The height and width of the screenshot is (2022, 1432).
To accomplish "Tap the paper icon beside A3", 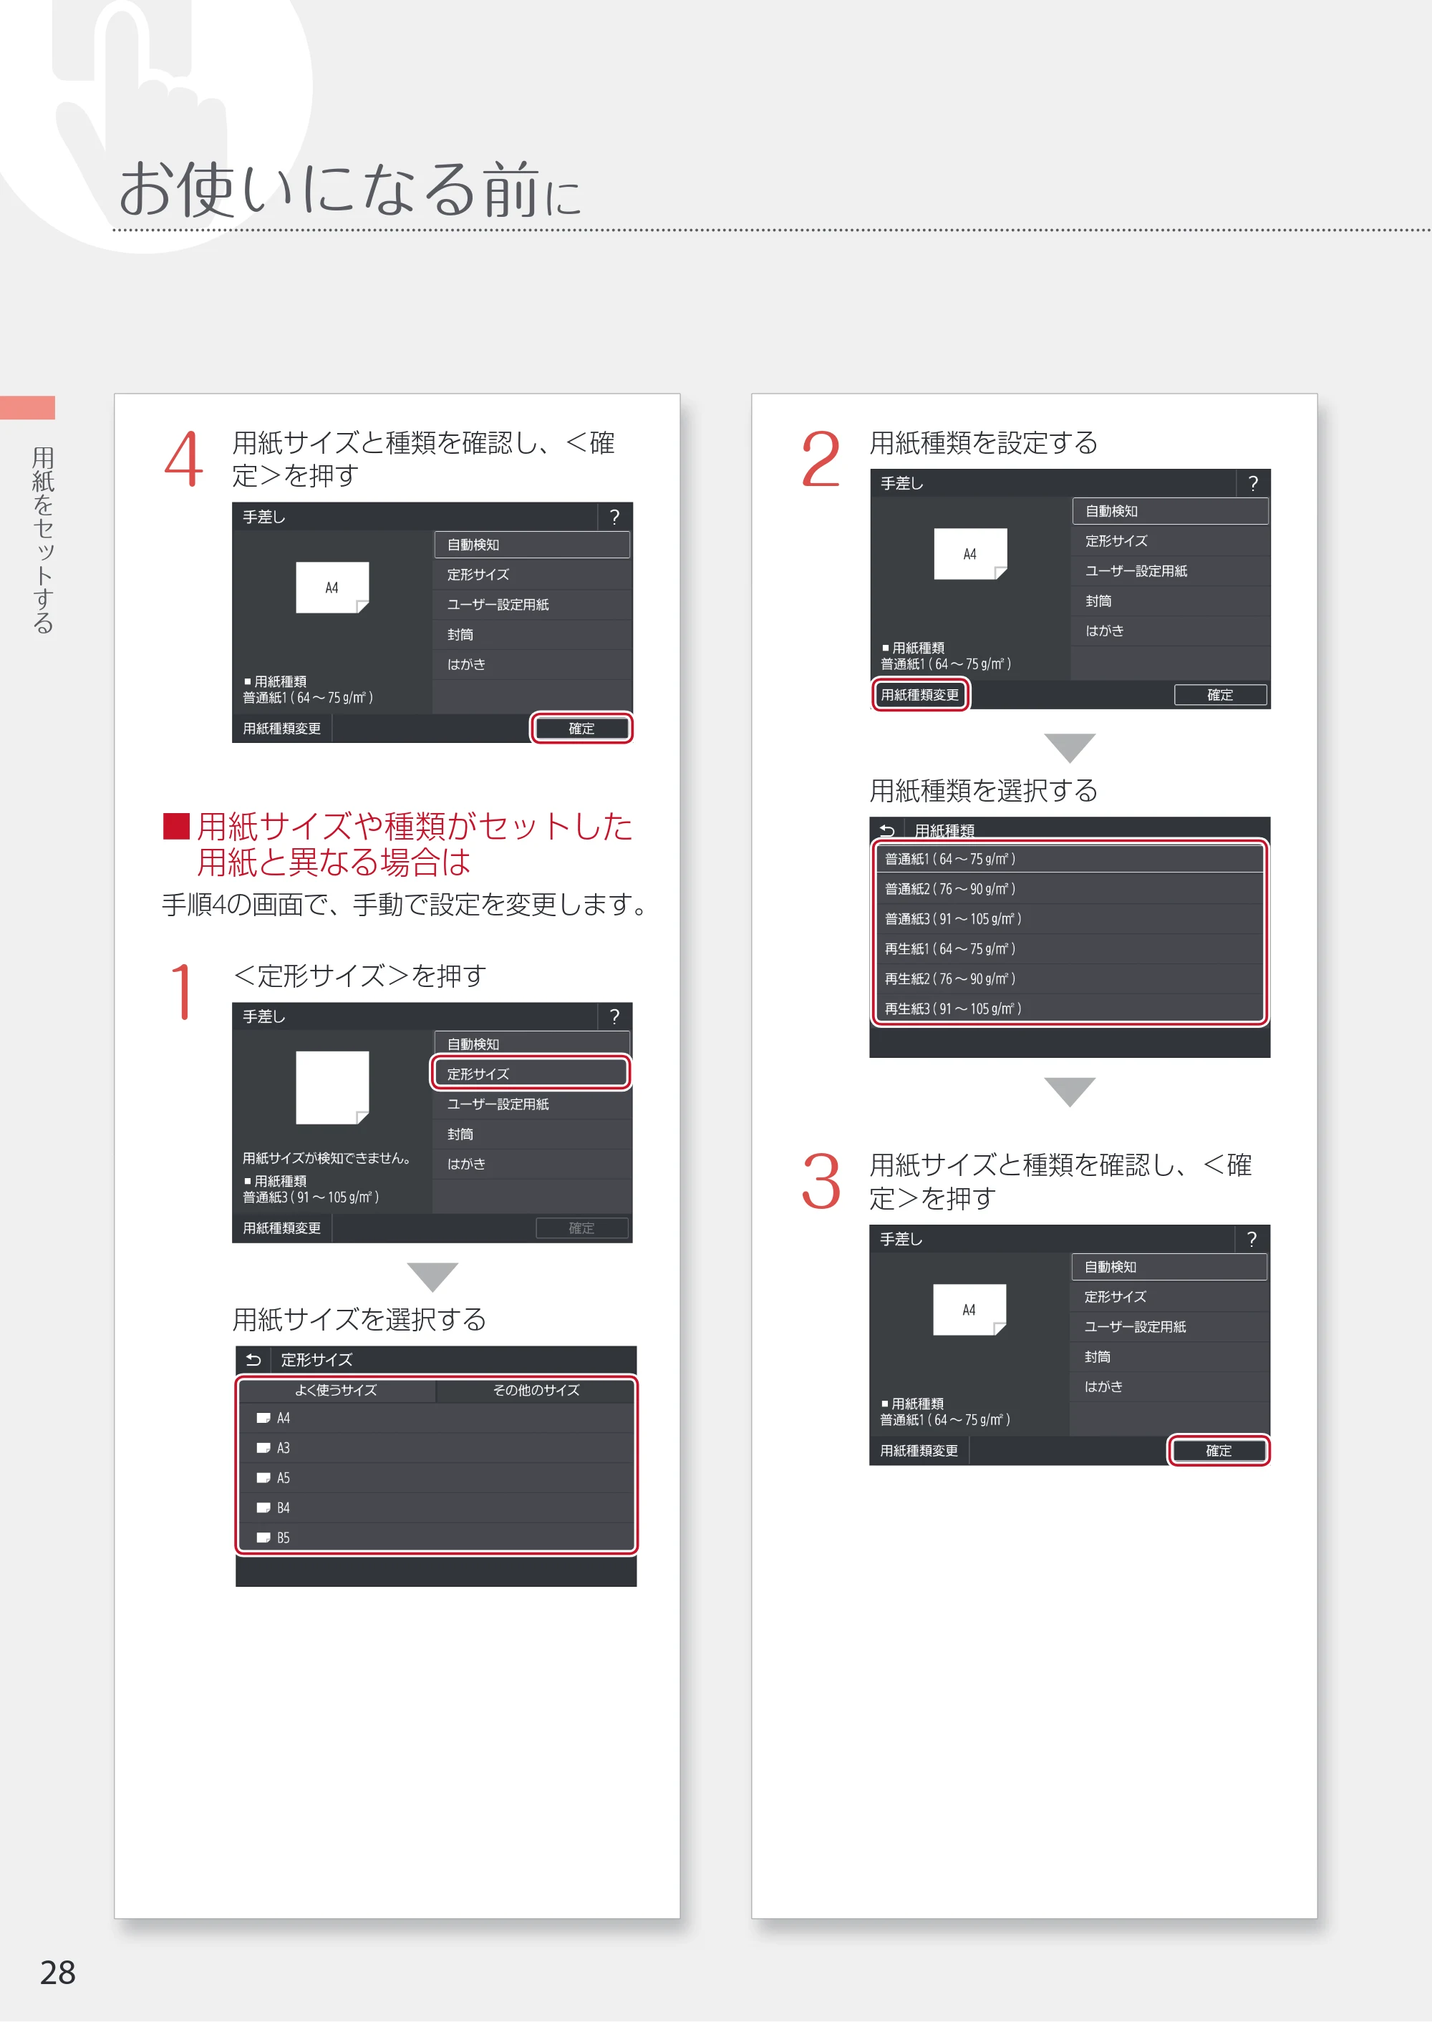I will point(263,1448).
